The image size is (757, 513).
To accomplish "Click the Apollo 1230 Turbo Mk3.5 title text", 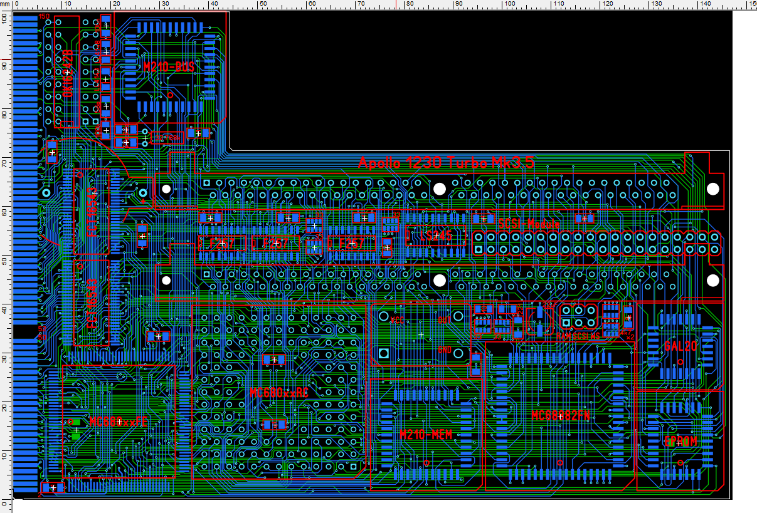I will pyautogui.click(x=446, y=163).
